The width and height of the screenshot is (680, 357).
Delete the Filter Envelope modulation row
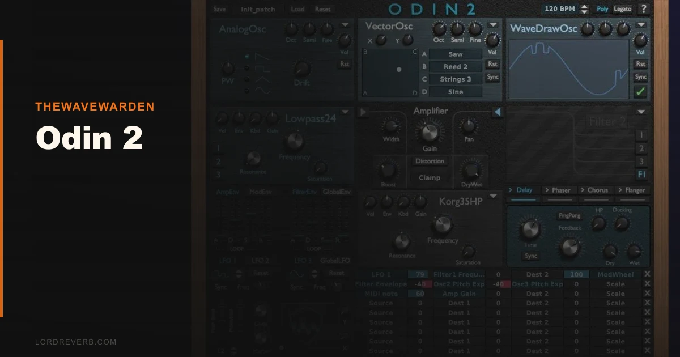coord(647,284)
